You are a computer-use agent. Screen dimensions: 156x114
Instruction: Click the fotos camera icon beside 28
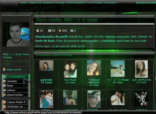(x=50, y=31)
